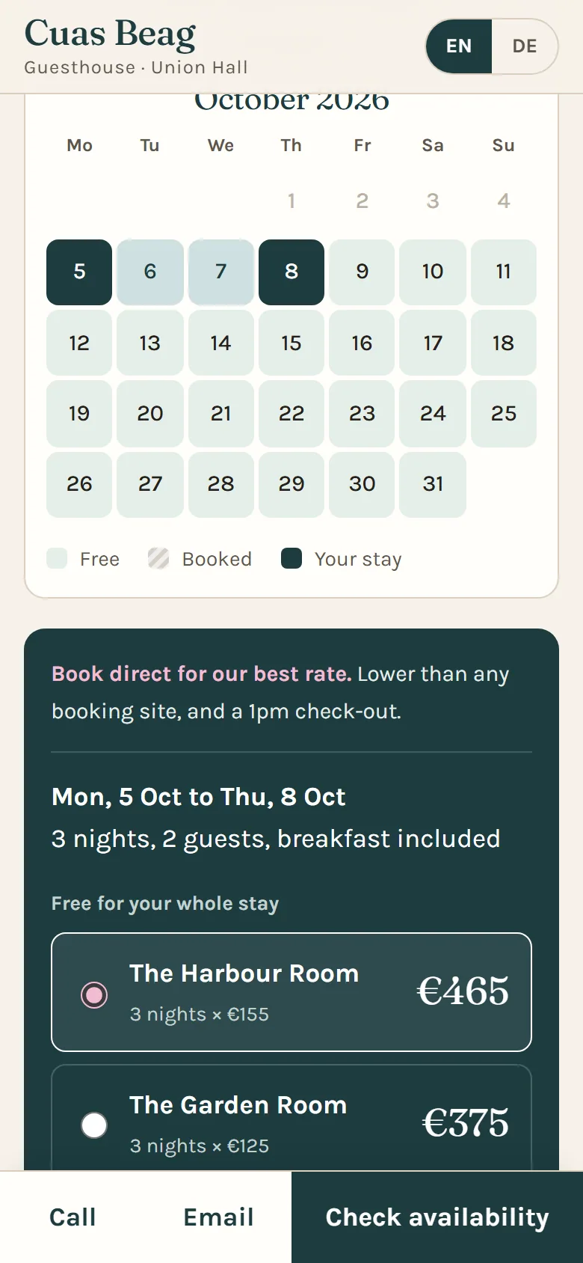Select October 6 in stay range
This screenshot has height=1263, width=583.
click(x=150, y=272)
